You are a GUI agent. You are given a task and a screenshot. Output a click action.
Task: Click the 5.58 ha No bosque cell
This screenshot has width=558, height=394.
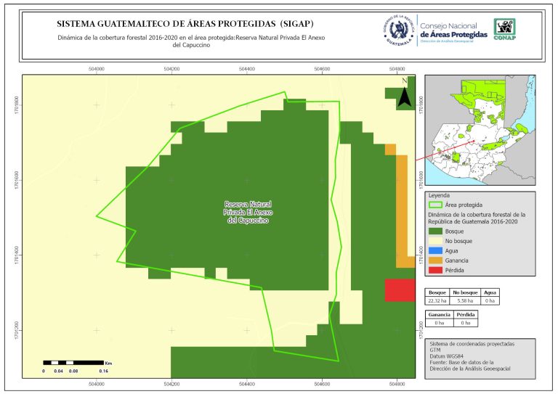[464, 300]
